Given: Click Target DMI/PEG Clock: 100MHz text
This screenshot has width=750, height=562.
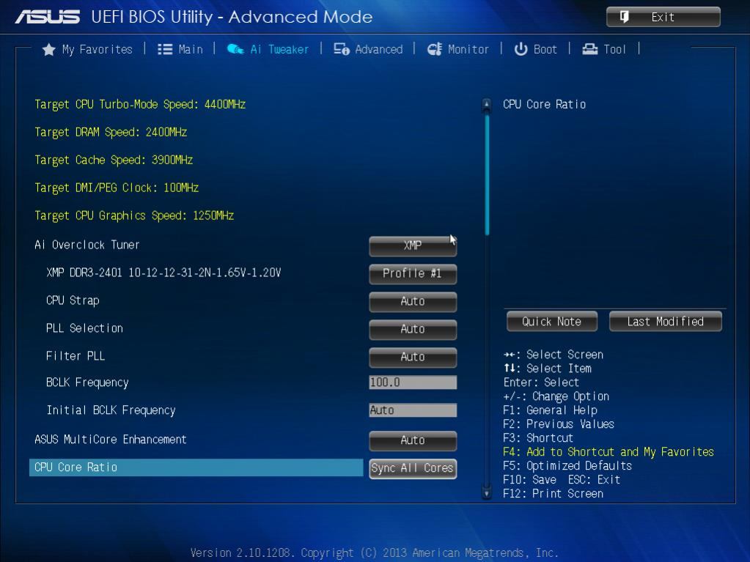Looking at the screenshot, I should tap(117, 188).
